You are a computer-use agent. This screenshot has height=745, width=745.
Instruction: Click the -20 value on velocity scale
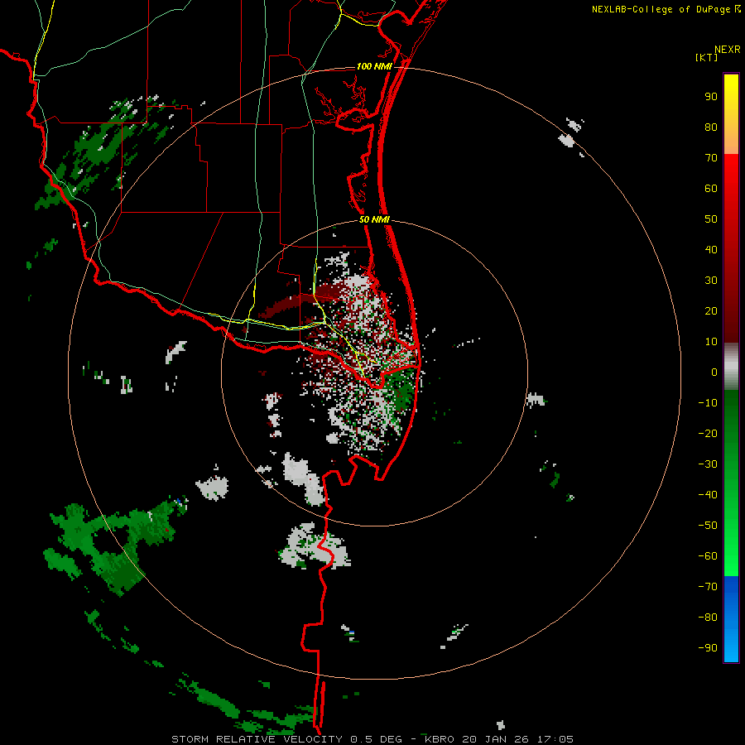[708, 433]
